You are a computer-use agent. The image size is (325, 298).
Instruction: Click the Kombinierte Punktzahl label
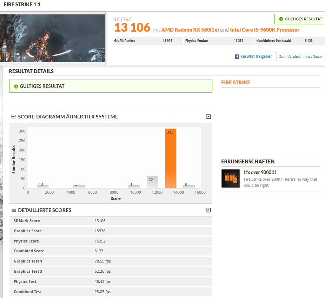[x=273, y=41]
